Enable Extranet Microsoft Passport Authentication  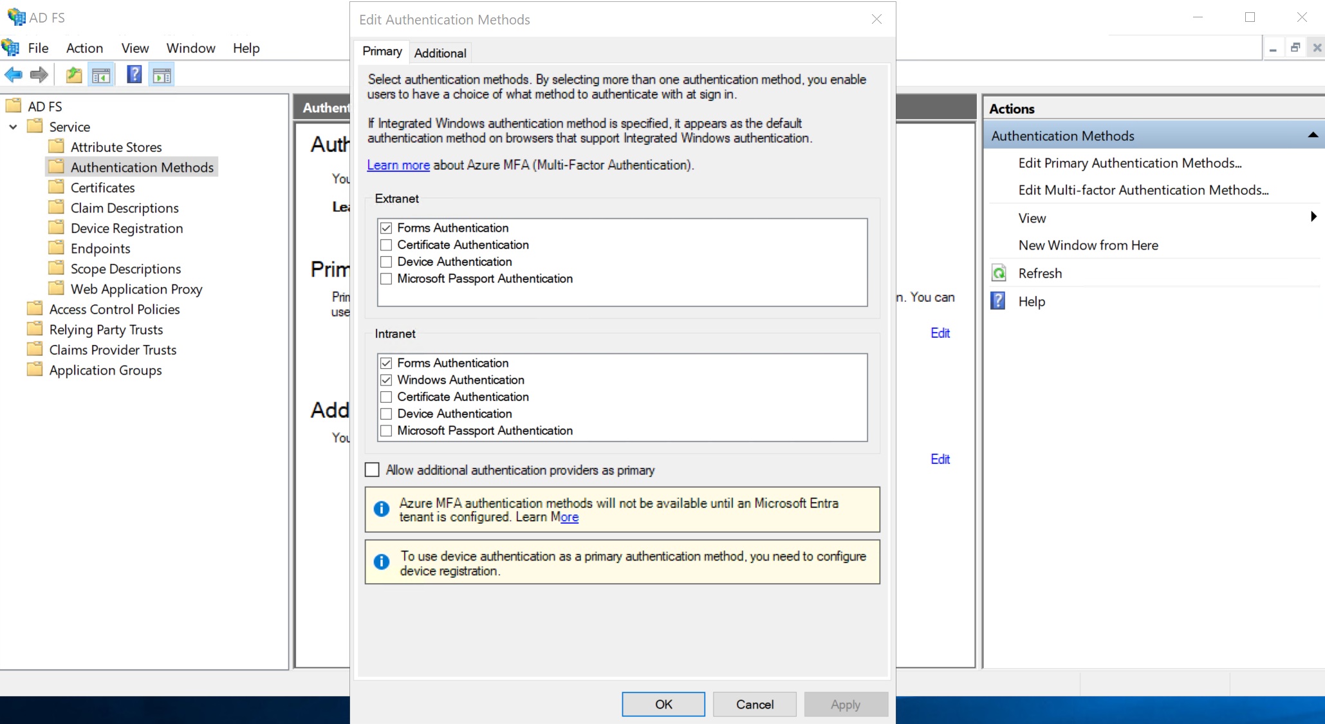(x=386, y=279)
